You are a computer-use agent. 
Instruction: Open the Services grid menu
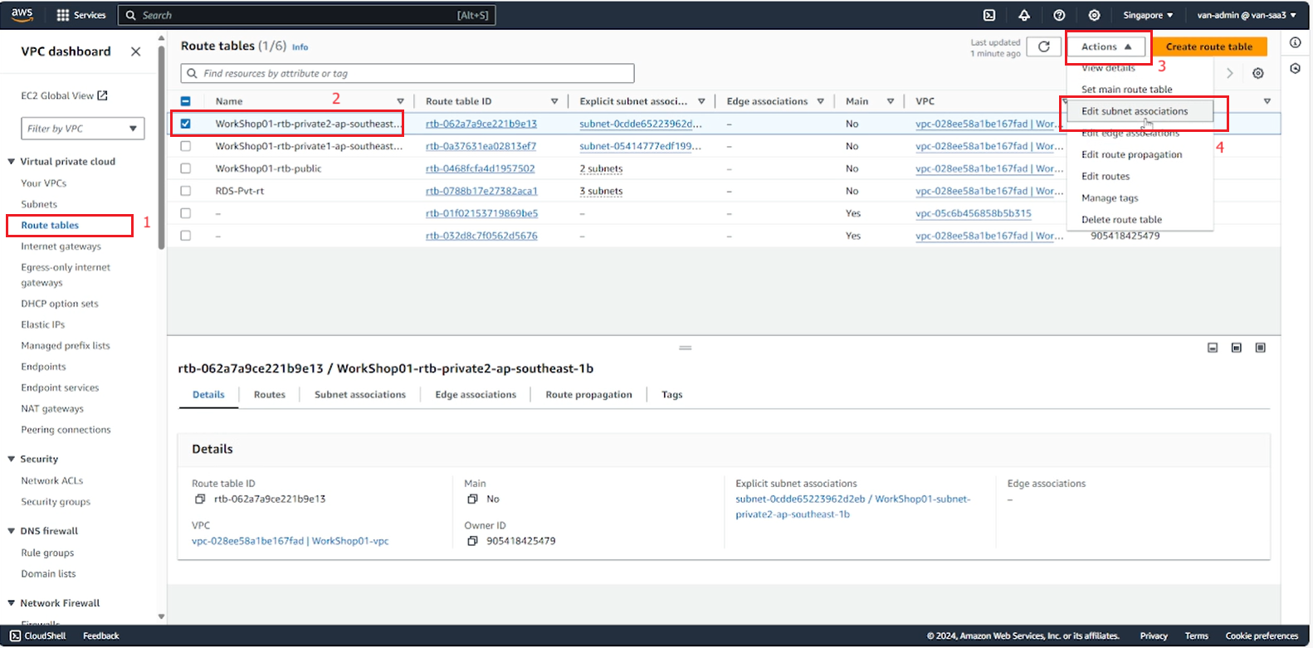pyautogui.click(x=81, y=15)
